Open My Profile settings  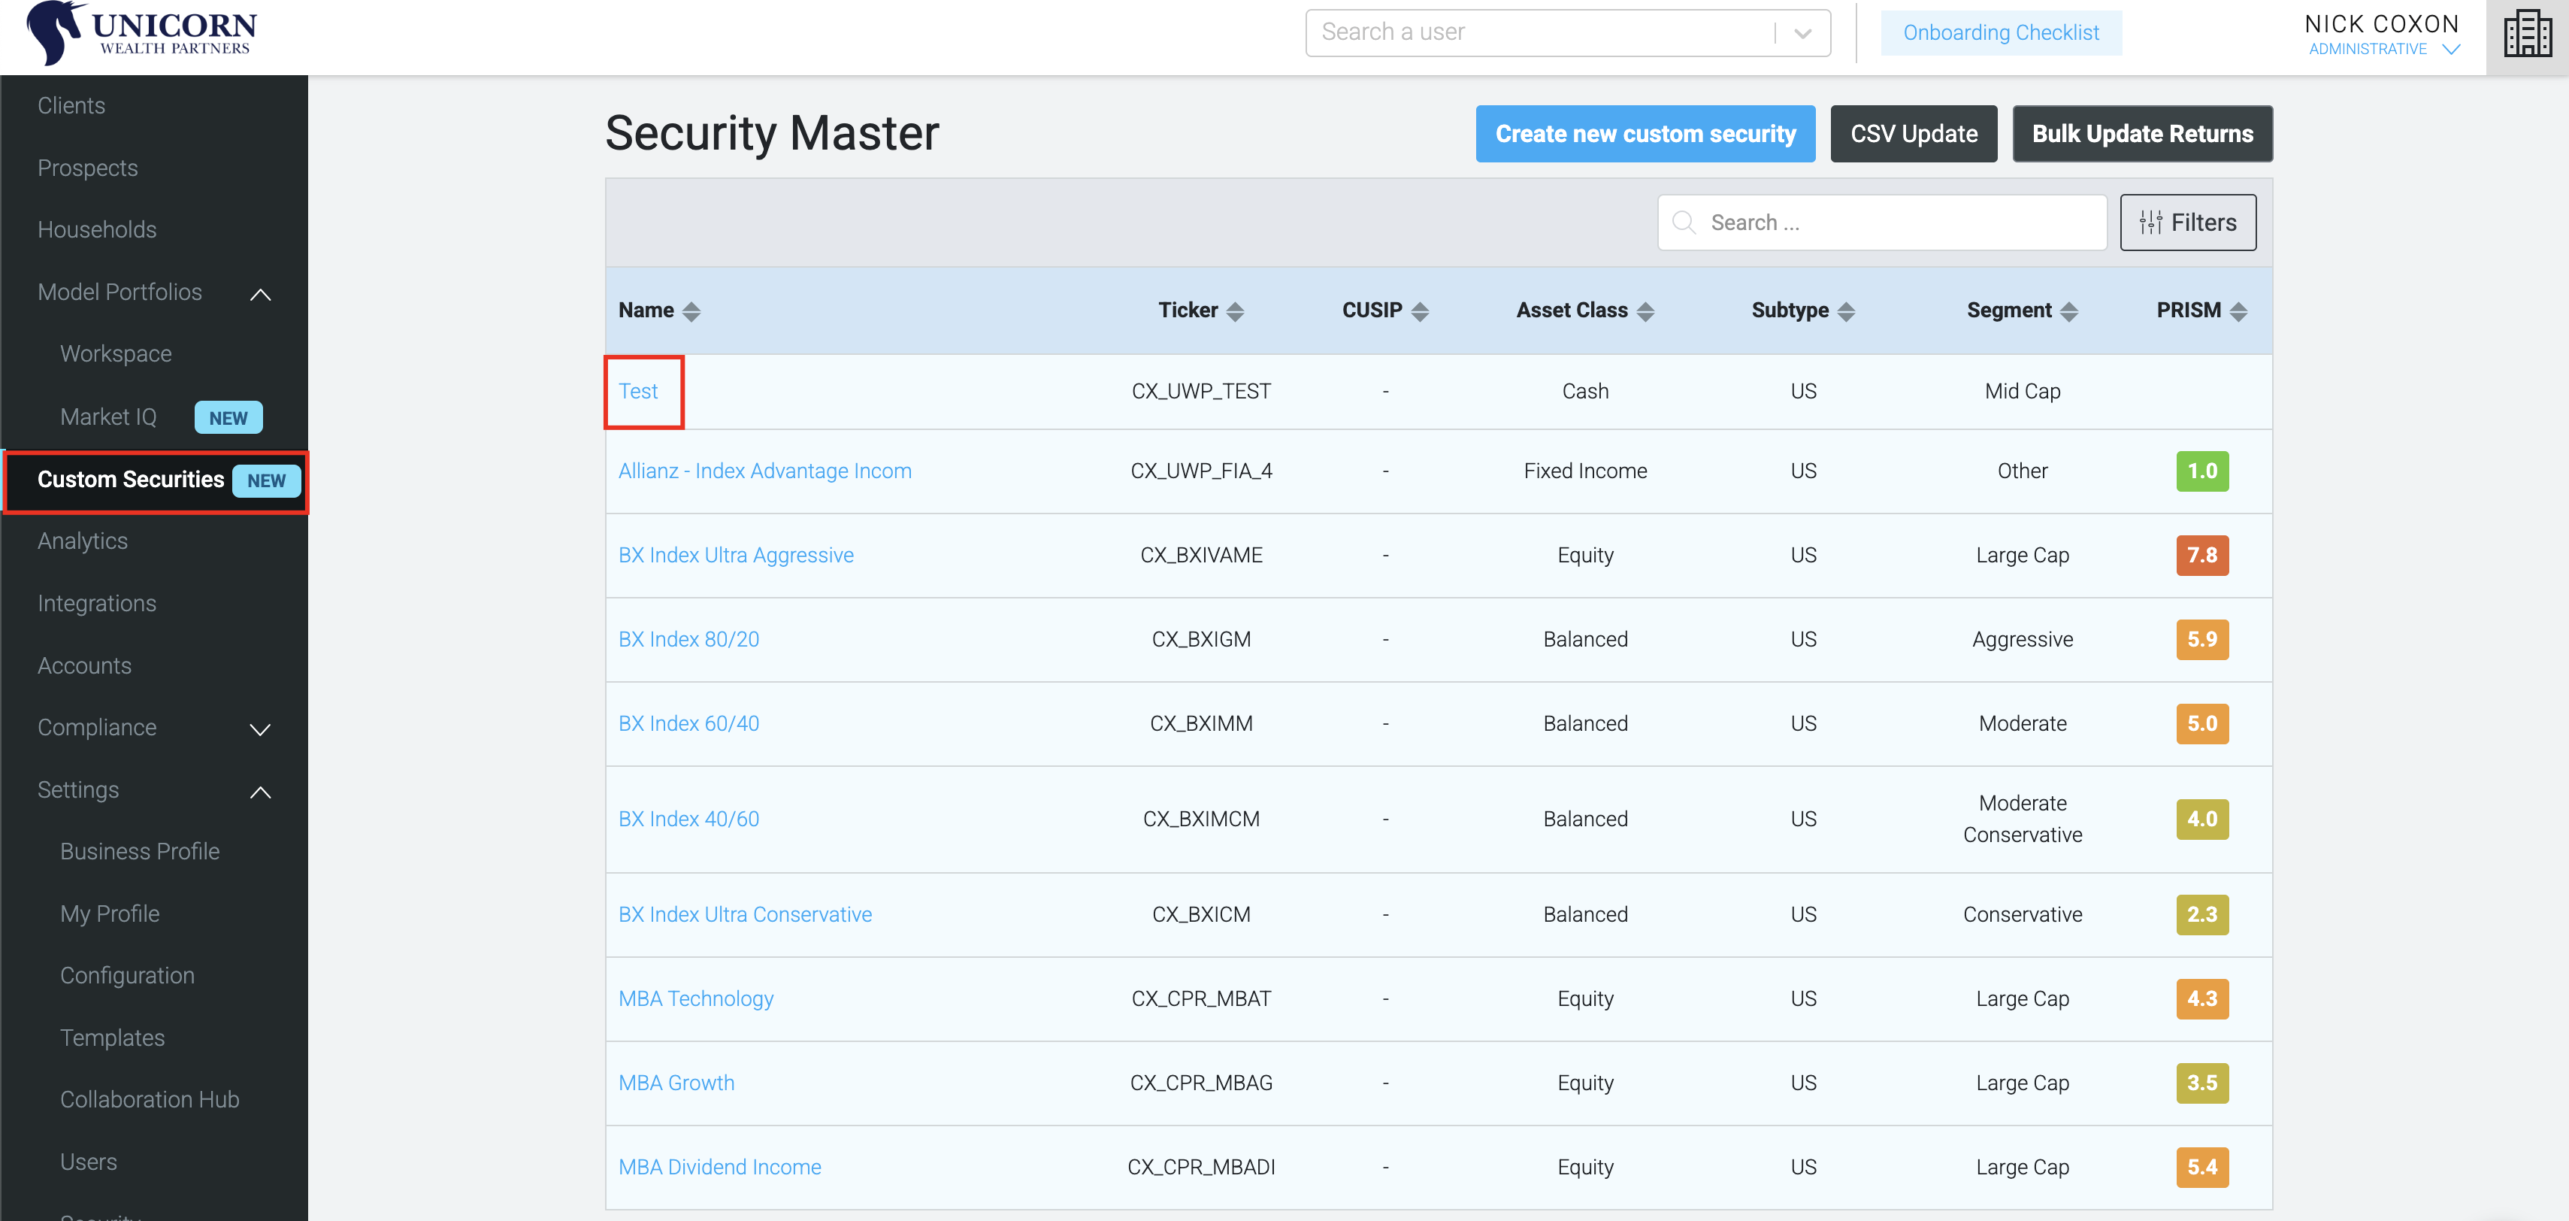pos(110,913)
